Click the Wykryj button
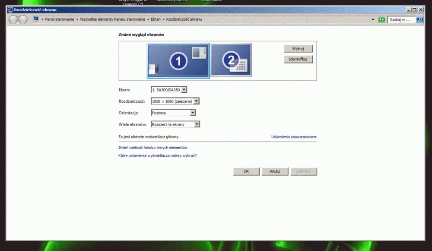The height and width of the screenshot is (251, 432). 298,49
